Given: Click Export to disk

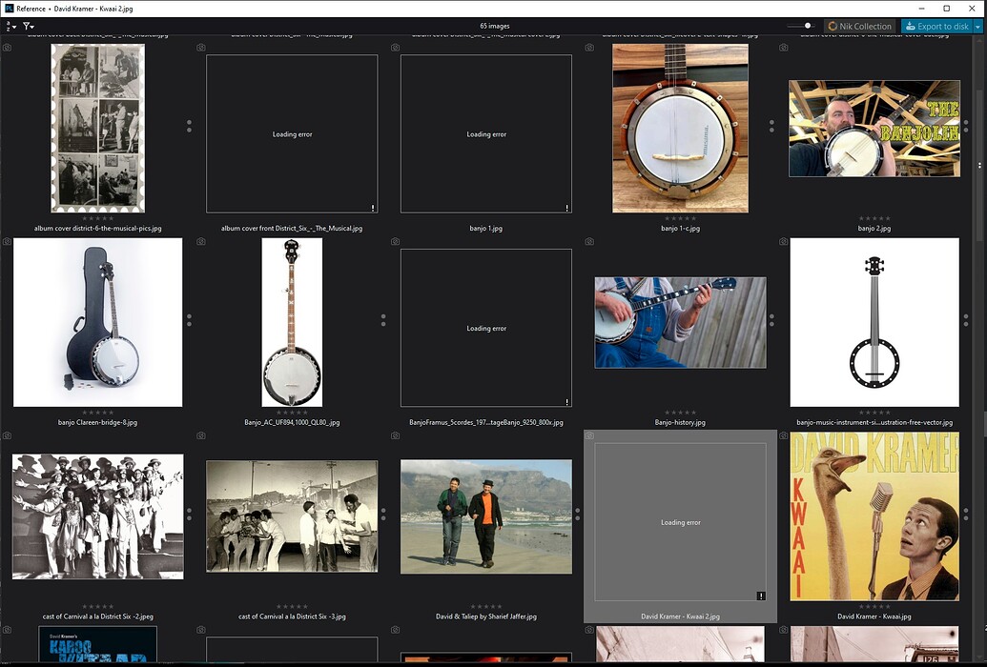Looking at the screenshot, I should click(x=939, y=26).
